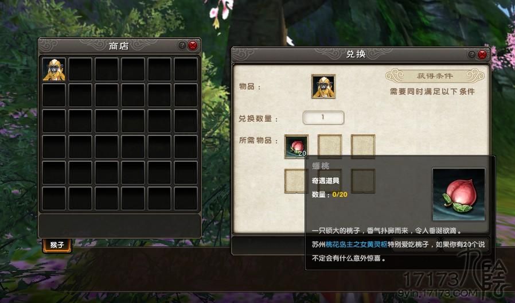Switch to the 猴子 tab below the shop
The width and height of the screenshot is (515, 303).
tap(57, 245)
